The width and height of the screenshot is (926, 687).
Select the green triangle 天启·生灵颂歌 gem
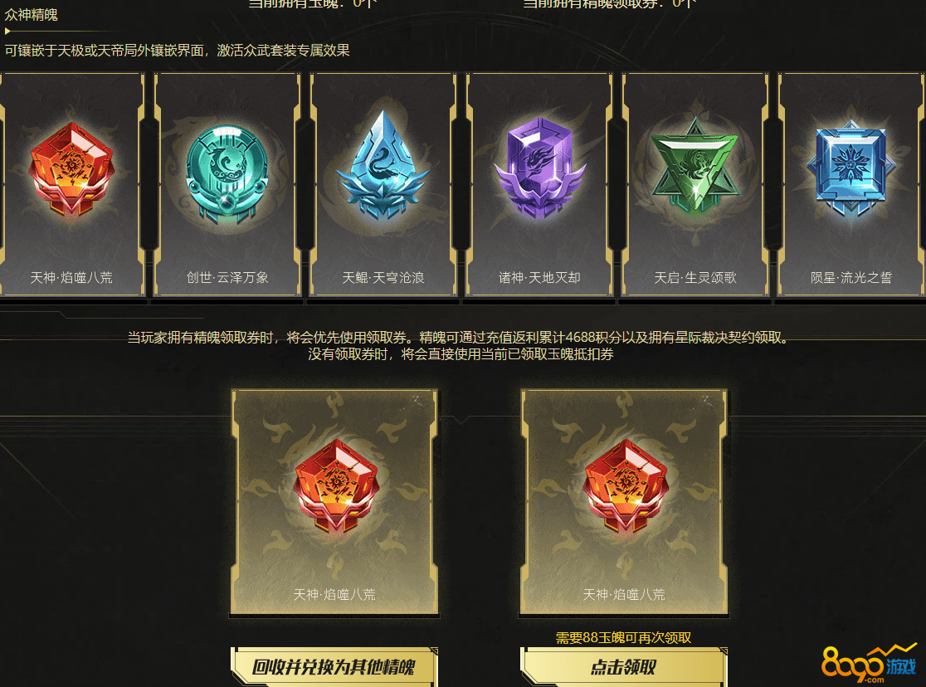coord(695,165)
